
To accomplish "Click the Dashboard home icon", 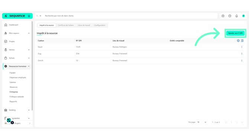I will point(6,25).
